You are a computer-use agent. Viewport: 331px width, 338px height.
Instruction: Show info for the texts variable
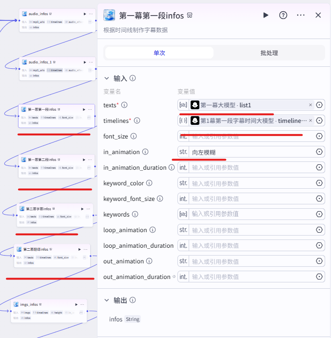coord(124,105)
